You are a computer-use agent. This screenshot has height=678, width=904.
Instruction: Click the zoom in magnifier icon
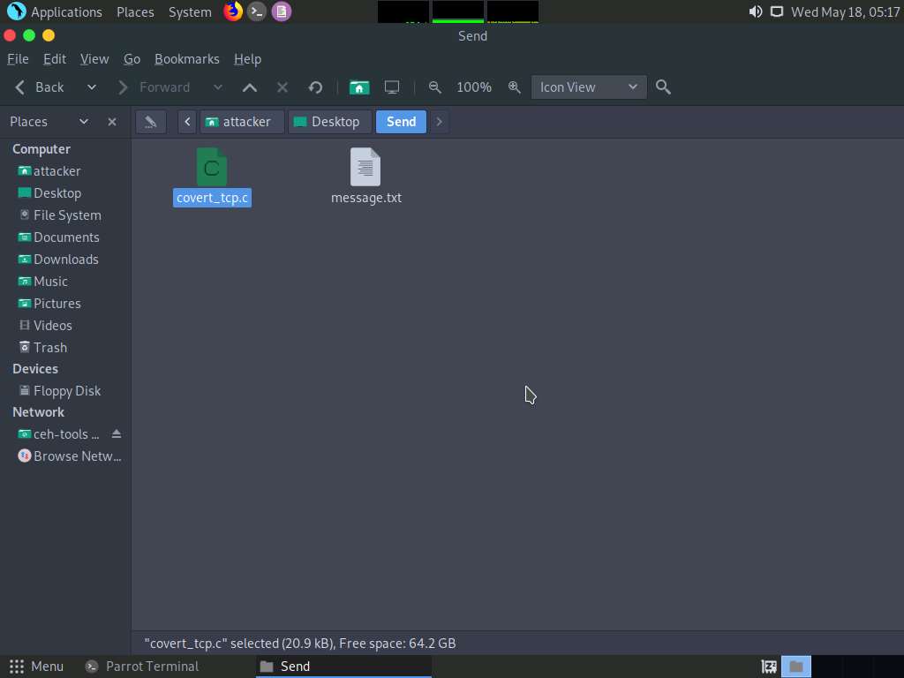(514, 87)
